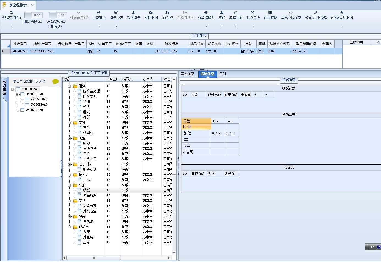
Task: Click the 文控上网 cloud icon
Action: (151, 12)
